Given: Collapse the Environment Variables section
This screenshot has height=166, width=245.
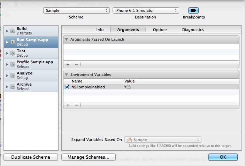Looking at the screenshot, I should coord(67,74).
